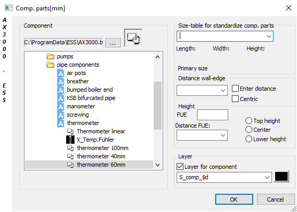Click the pipe components folder icon
This screenshot has height=212, width=297.
pyautogui.click(x=50, y=65)
